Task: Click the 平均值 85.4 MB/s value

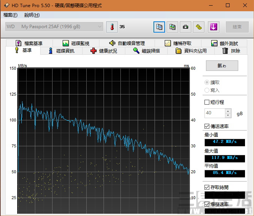Action: (225, 174)
